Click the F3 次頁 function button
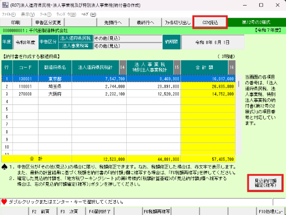 [x=71, y=212]
